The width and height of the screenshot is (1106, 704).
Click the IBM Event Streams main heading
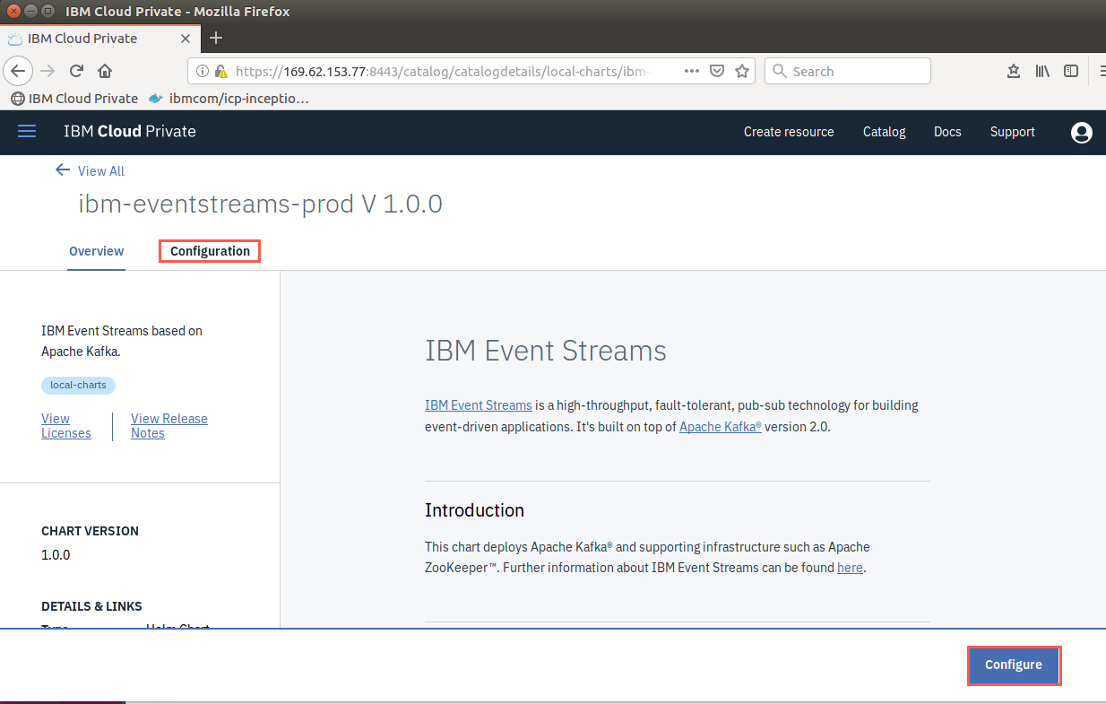coord(546,351)
